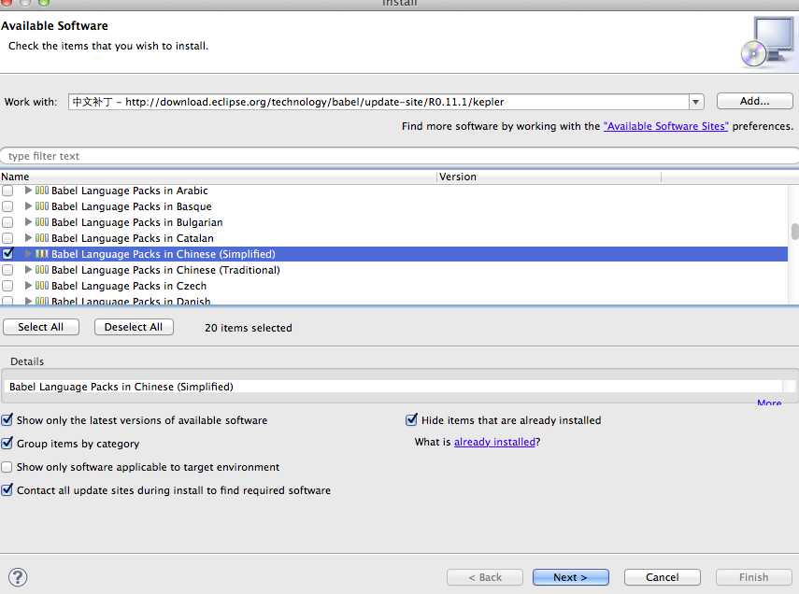Click the '20 items selected' text
799x594 pixels.
pyautogui.click(x=249, y=328)
